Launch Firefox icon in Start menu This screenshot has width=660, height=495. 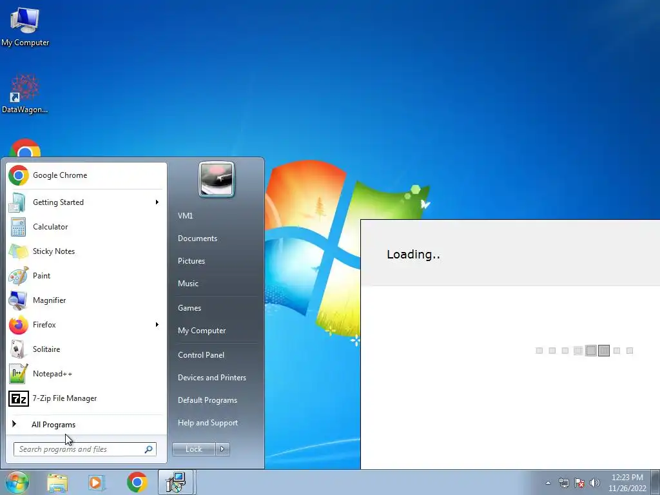(x=19, y=325)
